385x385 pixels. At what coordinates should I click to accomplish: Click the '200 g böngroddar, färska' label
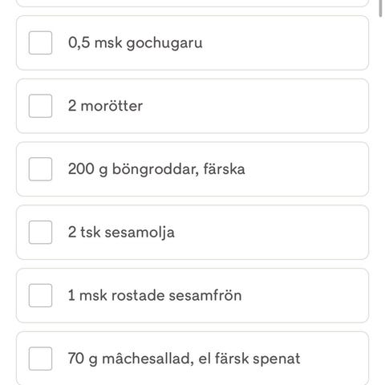click(156, 169)
